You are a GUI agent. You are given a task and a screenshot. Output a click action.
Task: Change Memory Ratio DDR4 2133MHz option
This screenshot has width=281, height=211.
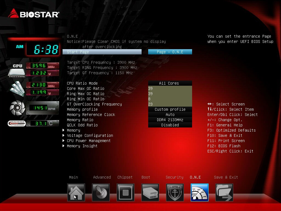170,120
